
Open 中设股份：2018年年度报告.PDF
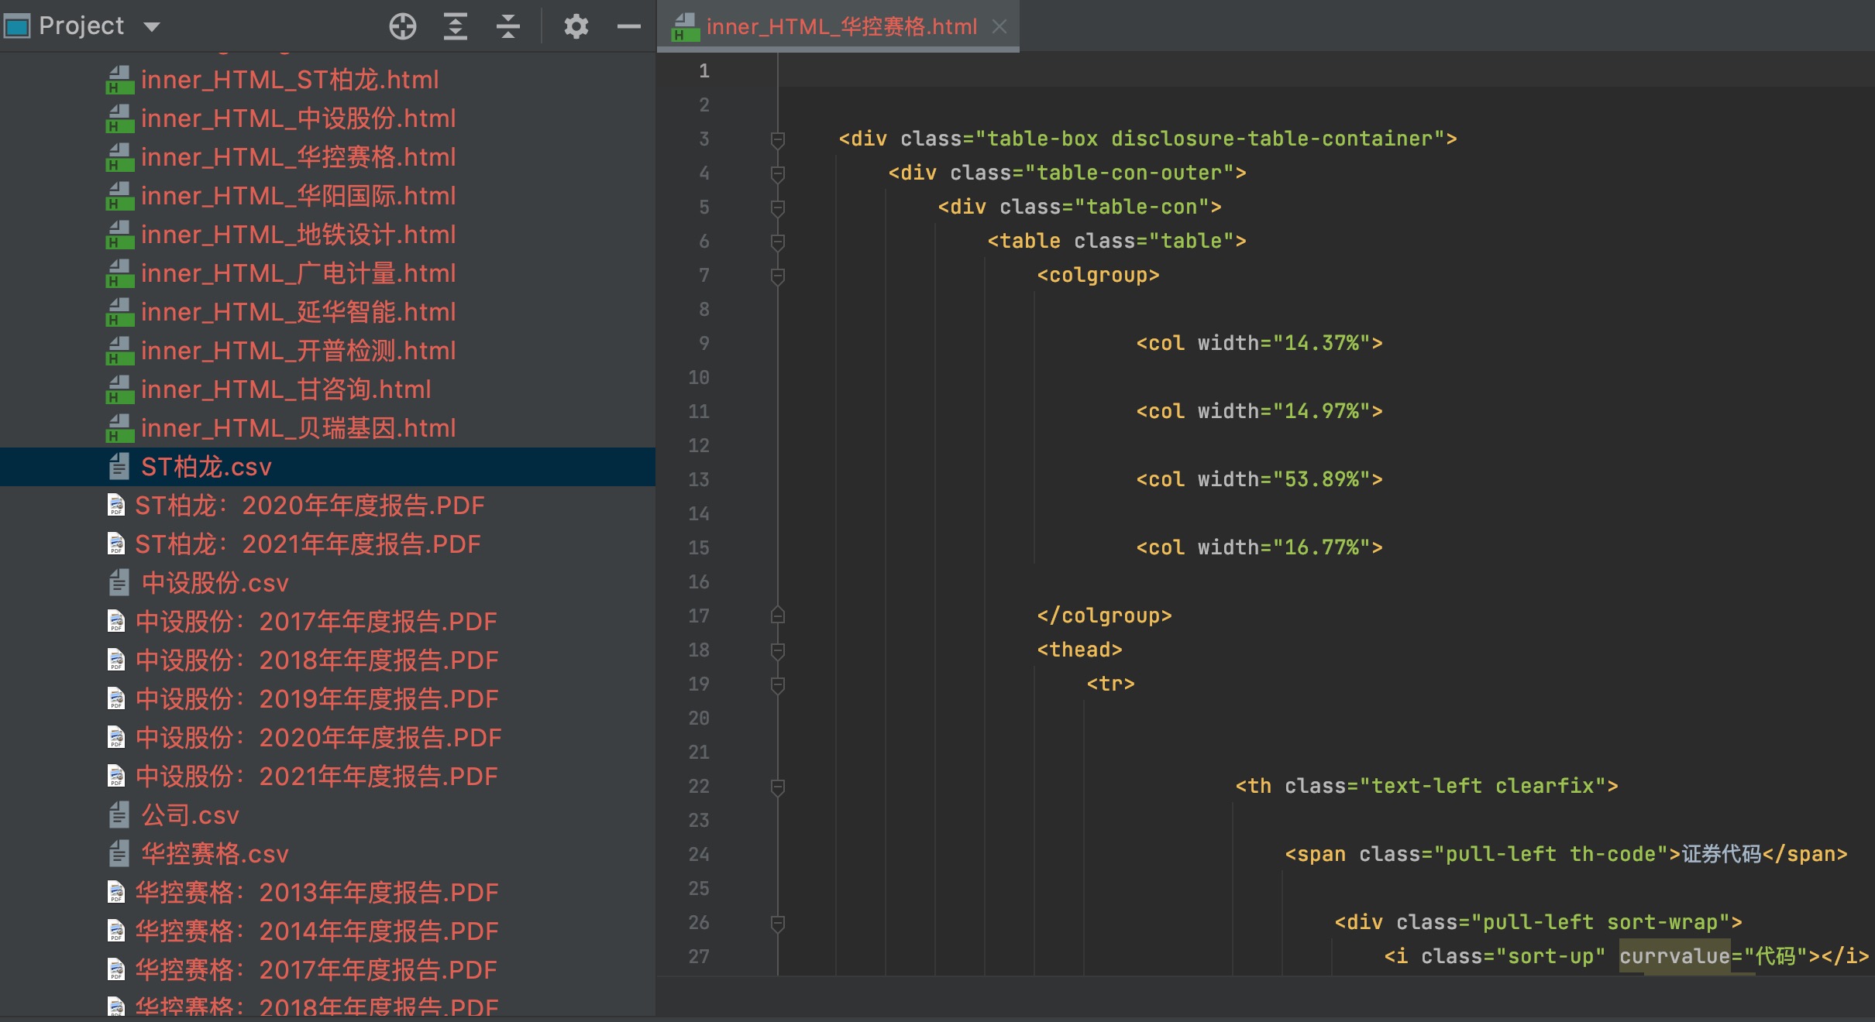pyautogui.click(x=316, y=660)
